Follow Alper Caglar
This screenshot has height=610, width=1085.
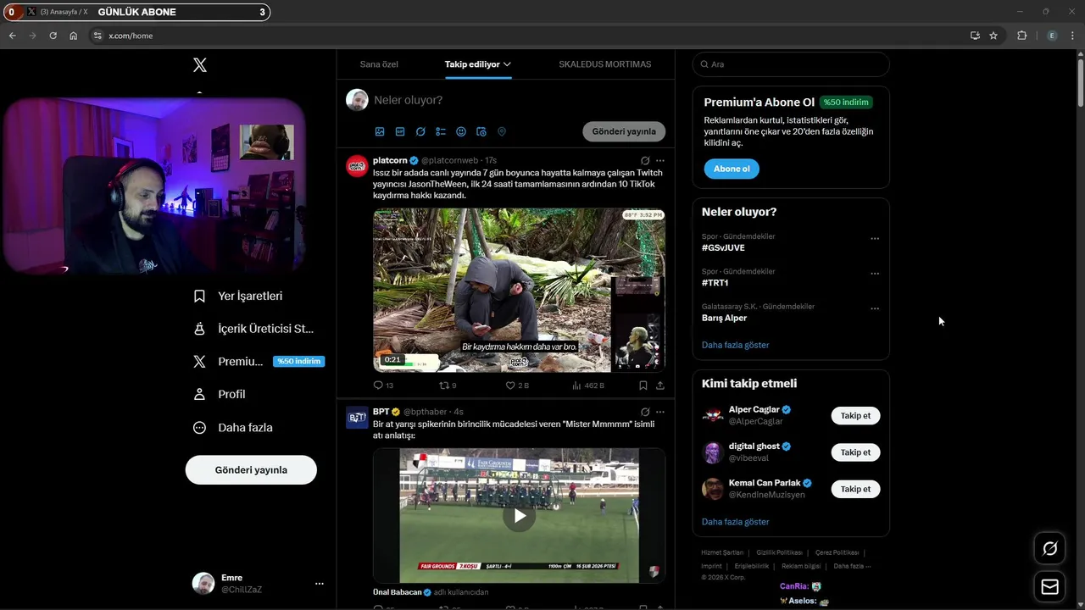[x=855, y=416]
